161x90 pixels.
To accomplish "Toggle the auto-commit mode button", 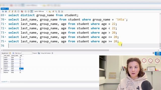I will click(x=32, y=11).
